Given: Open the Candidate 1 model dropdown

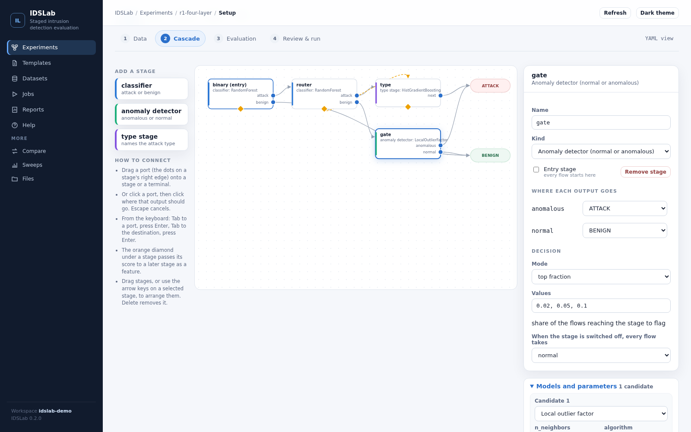Looking at the screenshot, I should coord(601,414).
